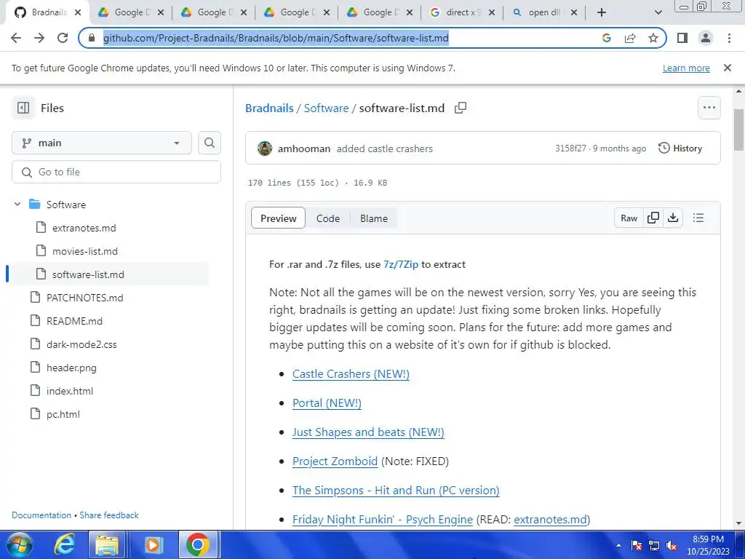
Task: Toggle the browser side panel icon
Action: click(x=682, y=38)
